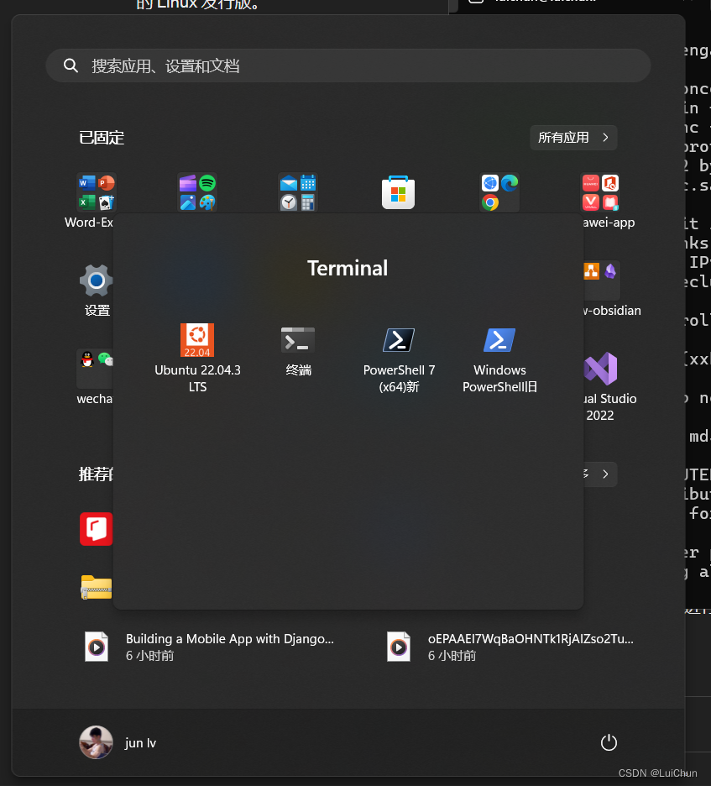711x786 pixels.
Task: Open the zipped folder under 推荐
Action: tap(96, 588)
